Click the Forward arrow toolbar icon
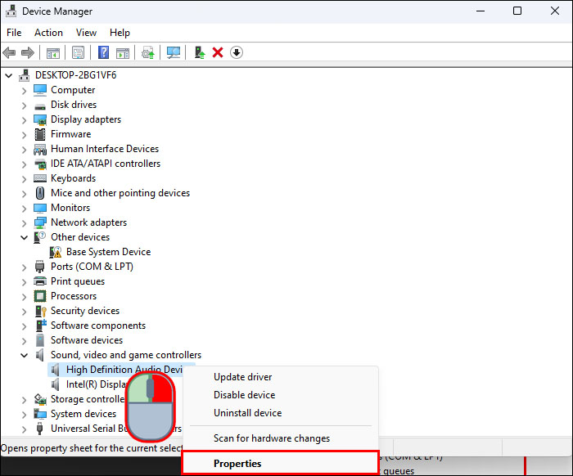 [28, 52]
